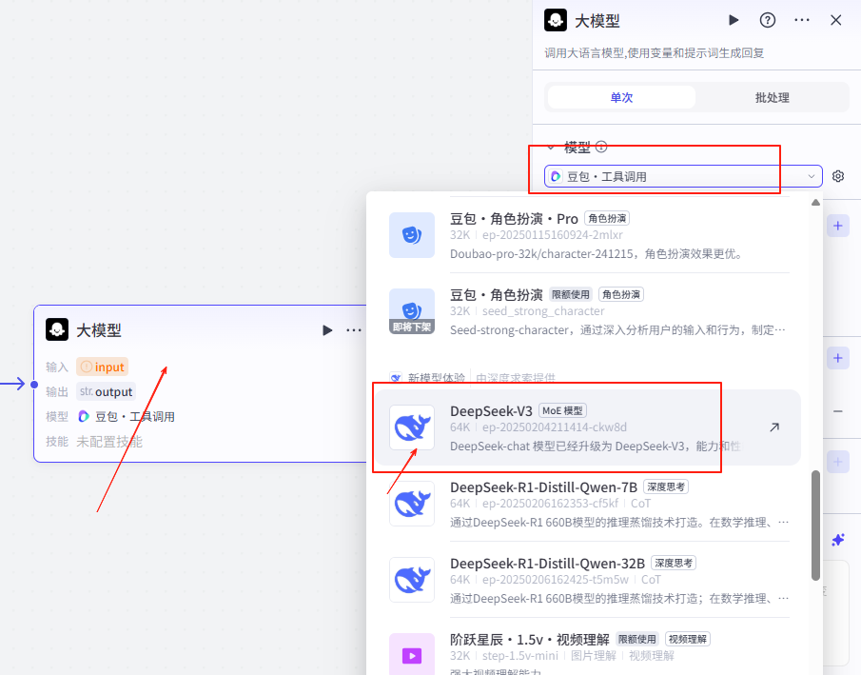Click the DeepSeek-R1-Distill-Qwen-32B whale icon
Screen dimensions: 861x675
point(412,581)
